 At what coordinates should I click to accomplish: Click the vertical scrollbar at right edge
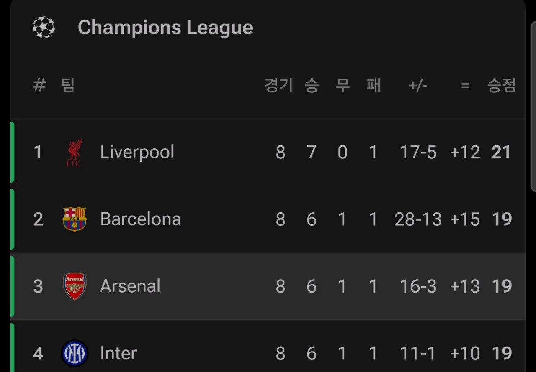point(533,107)
